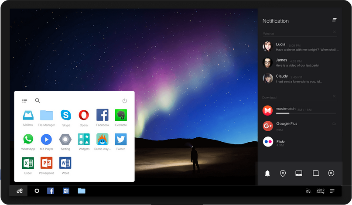The width and height of the screenshot is (352, 205).
Task: Open the Mailbox app
Action: 28,115
